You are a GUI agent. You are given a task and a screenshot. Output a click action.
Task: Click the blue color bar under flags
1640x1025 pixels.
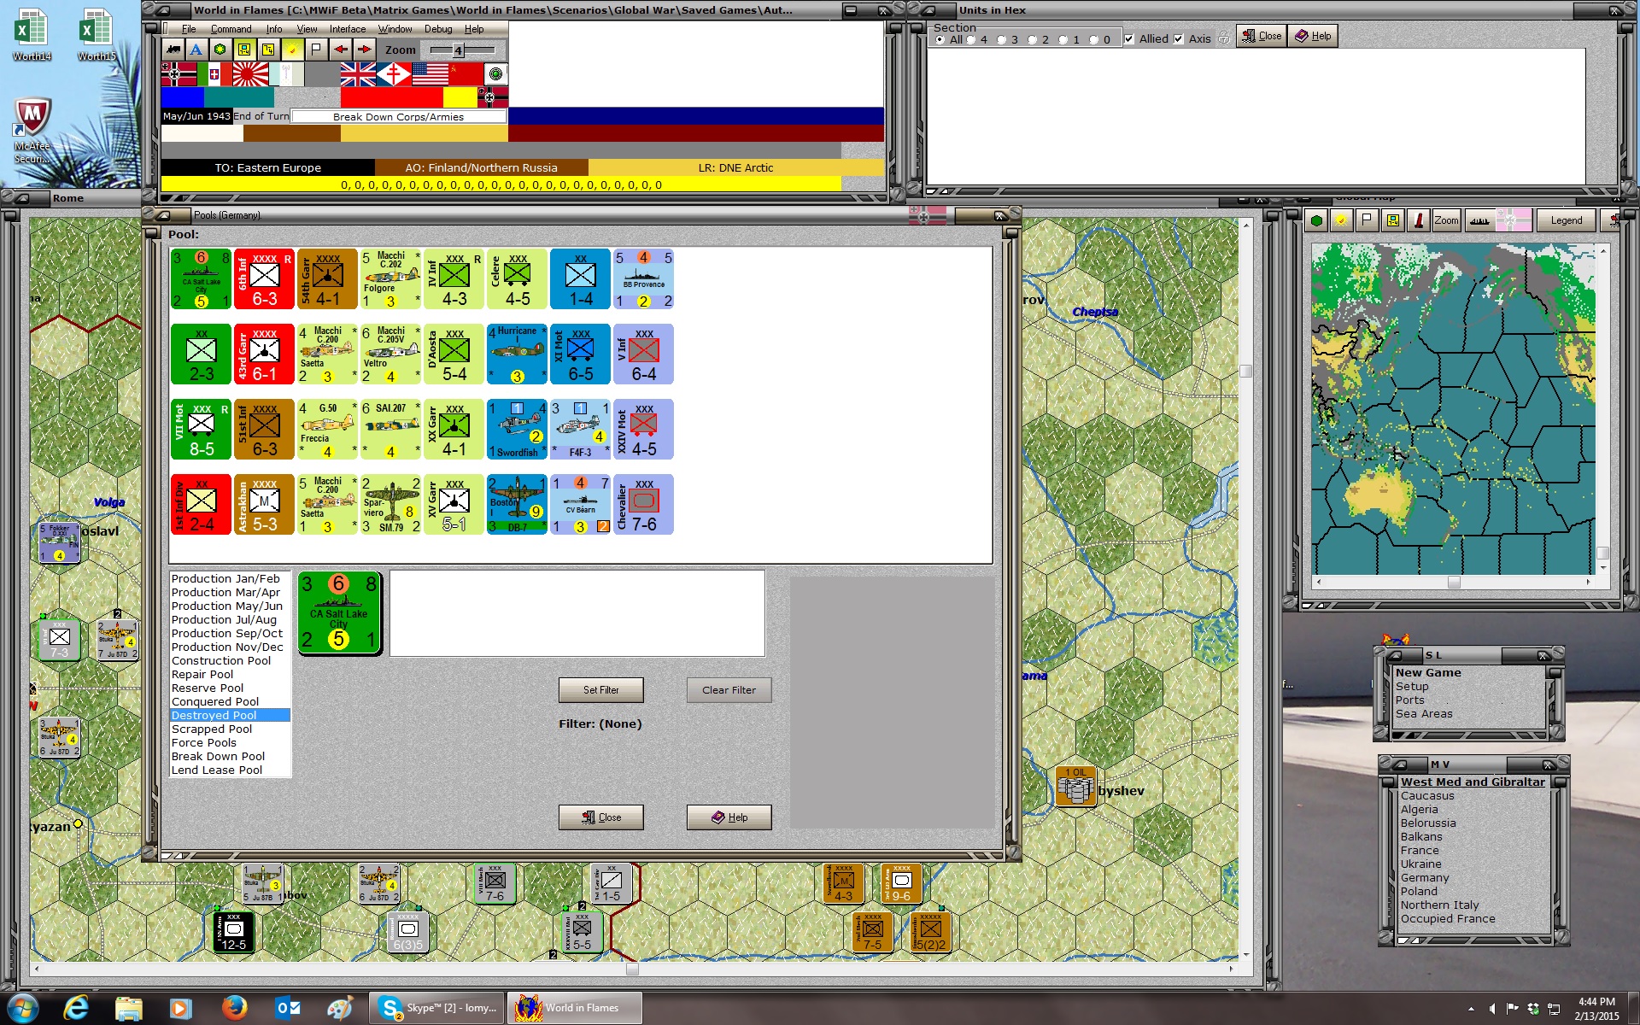coord(182,97)
